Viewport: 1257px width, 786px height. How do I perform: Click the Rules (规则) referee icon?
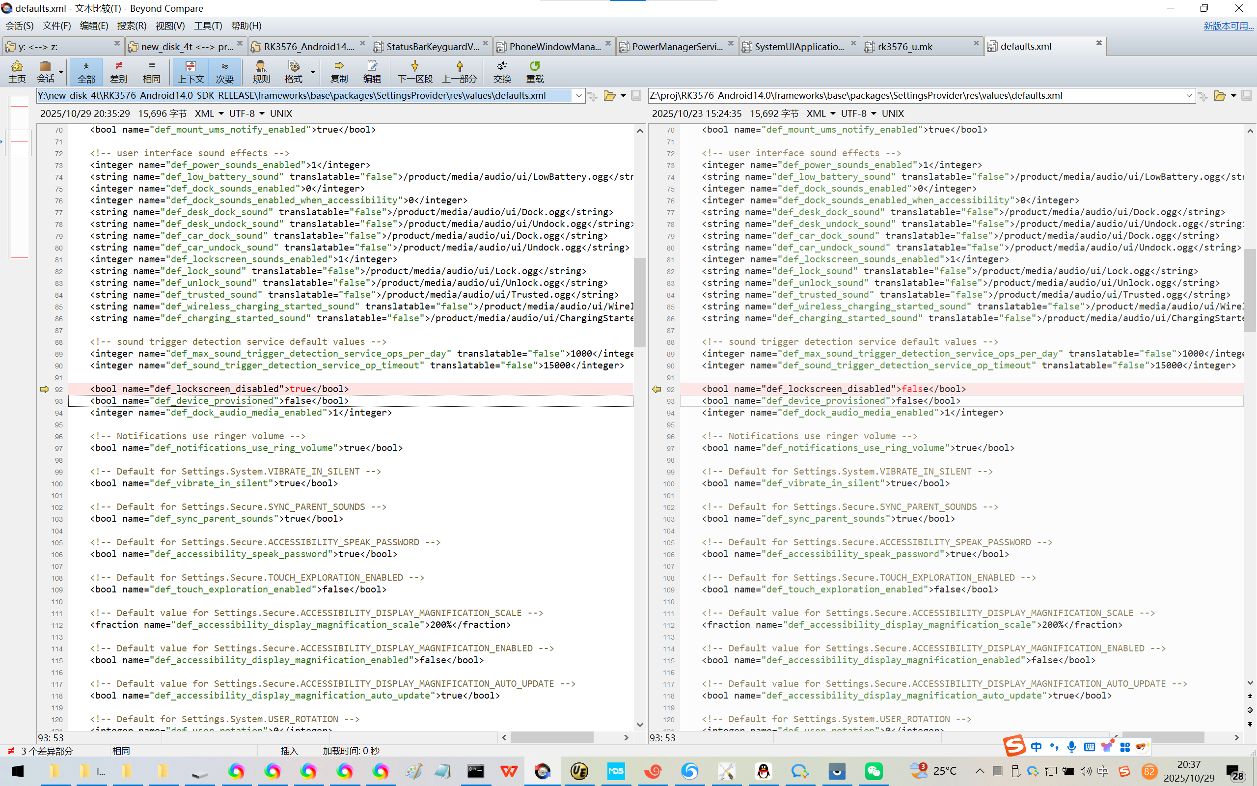point(261,71)
